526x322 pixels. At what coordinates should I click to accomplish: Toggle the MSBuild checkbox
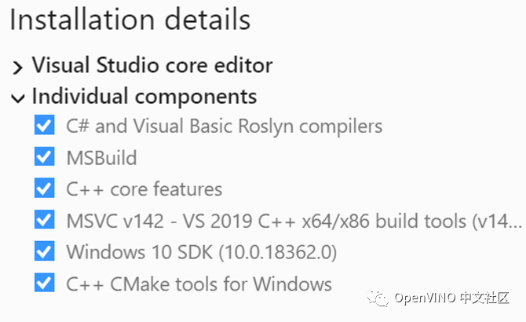click(44, 156)
